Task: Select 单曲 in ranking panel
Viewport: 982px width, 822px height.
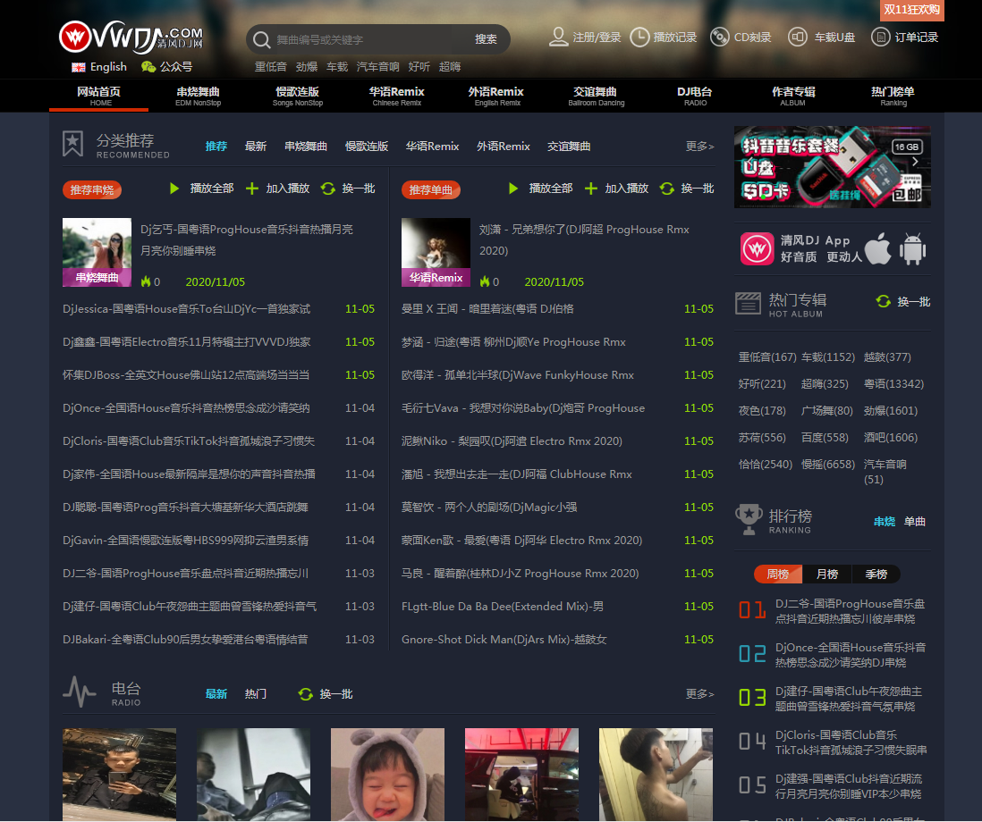Action: tap(915, 522)
